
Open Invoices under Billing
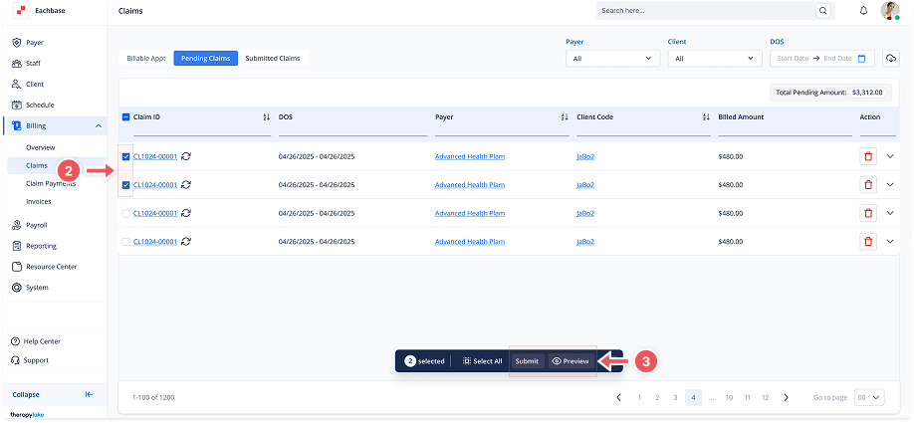point(39,202)
